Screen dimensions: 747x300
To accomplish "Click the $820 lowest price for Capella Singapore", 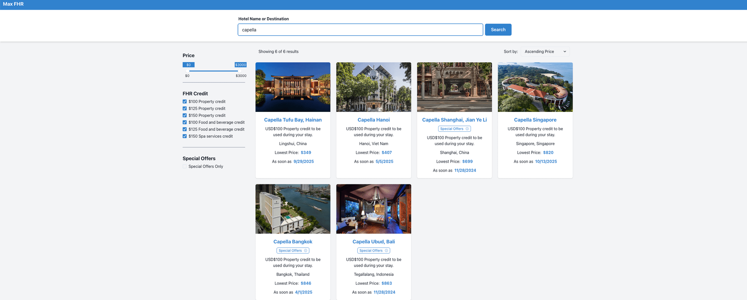I will [548, 153].
